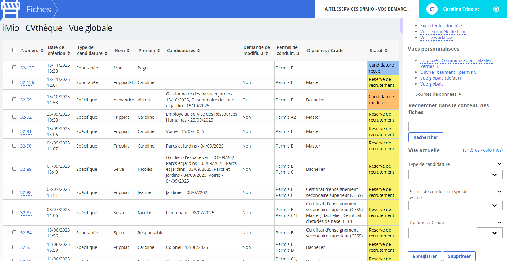
Task: Open the Ouvrier bâtiment - permis C view
Action: pos(448,72)
